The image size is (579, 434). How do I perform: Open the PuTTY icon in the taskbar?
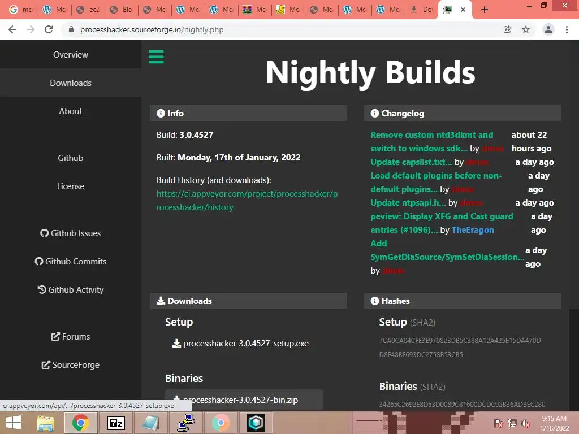[185, 423]
